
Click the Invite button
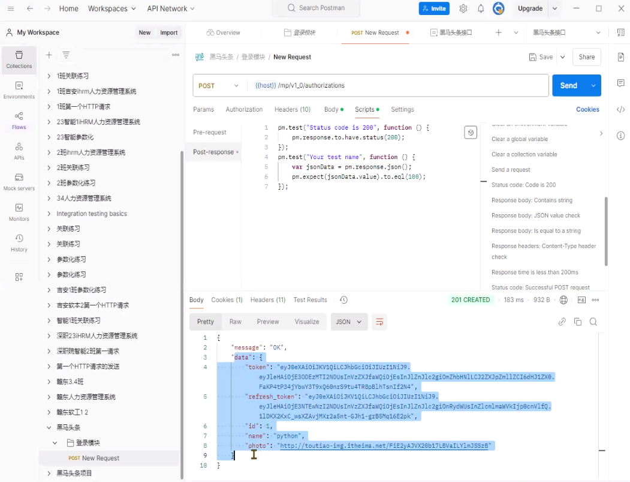pos(434,8)
